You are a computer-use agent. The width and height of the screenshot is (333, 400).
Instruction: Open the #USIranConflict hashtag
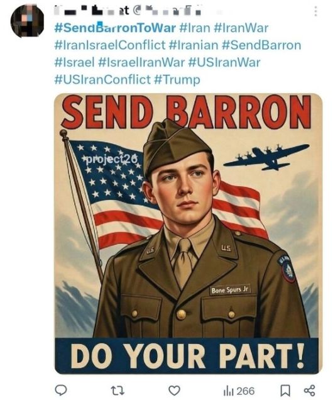pyautogui.click(x=102, y=80)
